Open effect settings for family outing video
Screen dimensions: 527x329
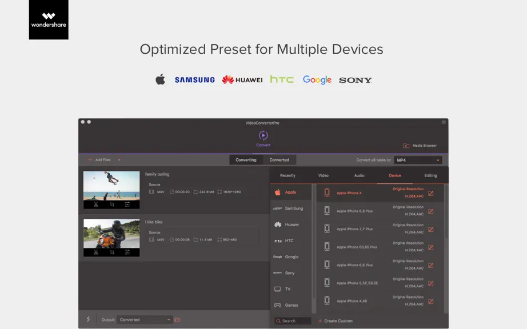(127, 204)
